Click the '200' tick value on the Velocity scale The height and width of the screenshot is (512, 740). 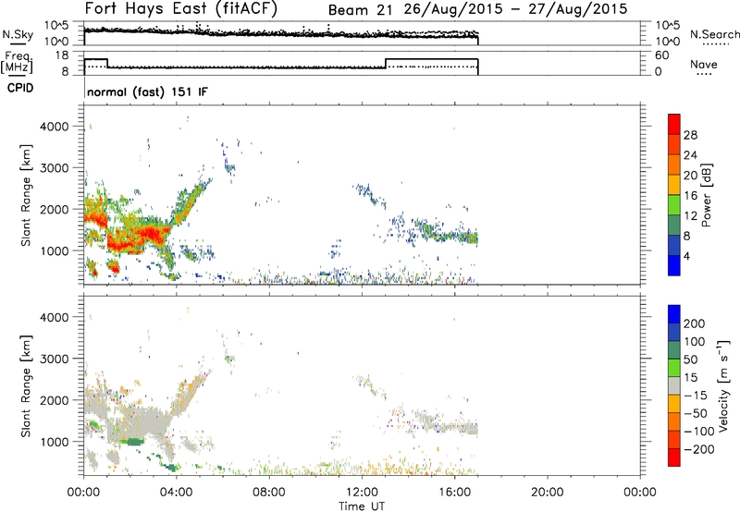pyautogui.click(x=695, y=323)
